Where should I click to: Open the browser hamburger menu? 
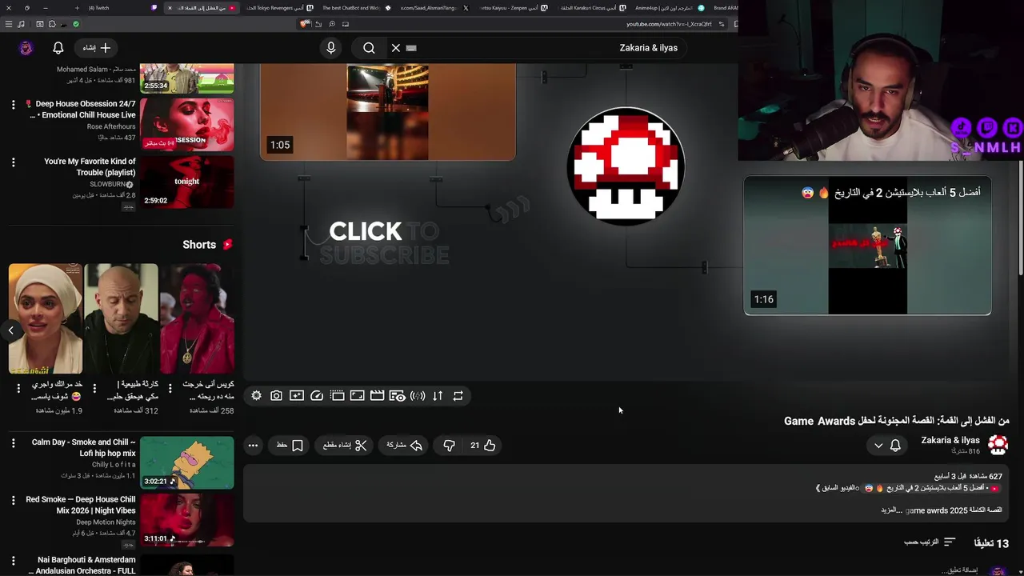click(x=9, y=24)
